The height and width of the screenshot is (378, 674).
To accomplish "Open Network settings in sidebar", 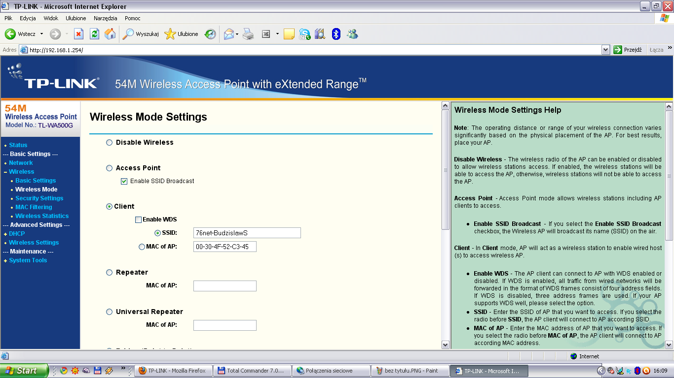I will 21,163.
